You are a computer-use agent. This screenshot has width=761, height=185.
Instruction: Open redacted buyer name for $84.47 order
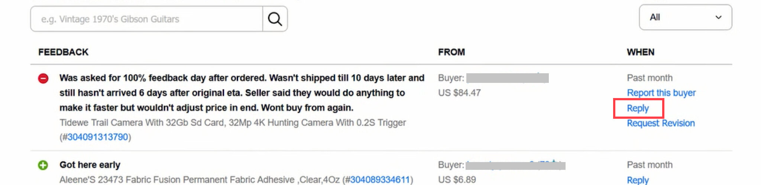(508, 78)
